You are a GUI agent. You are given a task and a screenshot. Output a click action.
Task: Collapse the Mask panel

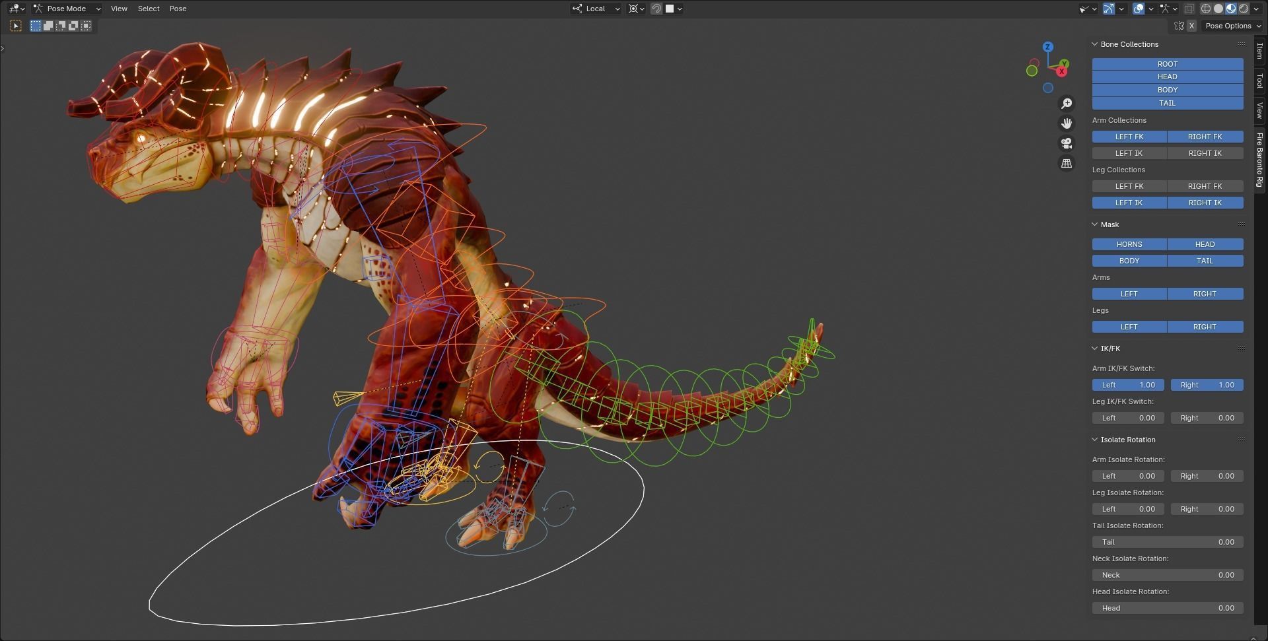[x=1094, y=224]
